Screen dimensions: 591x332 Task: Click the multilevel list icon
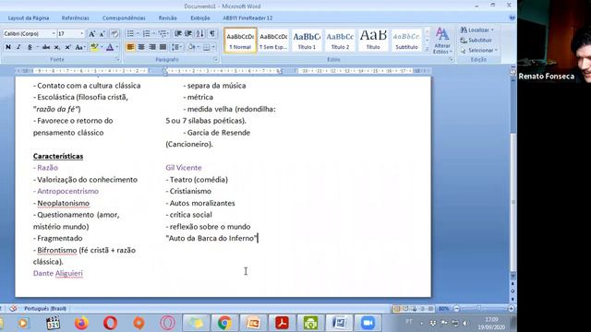click(x=163, y=33)
